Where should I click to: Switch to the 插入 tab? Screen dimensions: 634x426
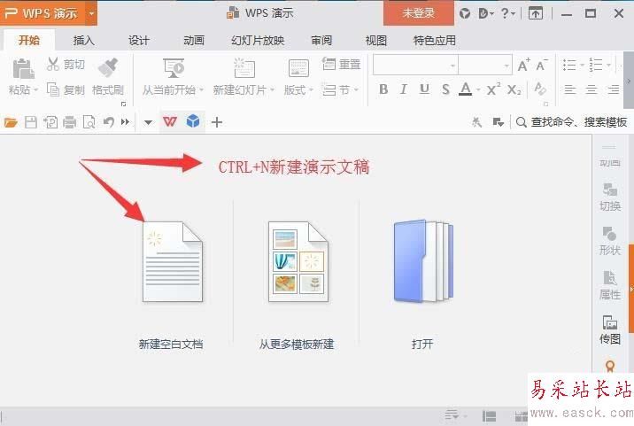tap(84, 41)
